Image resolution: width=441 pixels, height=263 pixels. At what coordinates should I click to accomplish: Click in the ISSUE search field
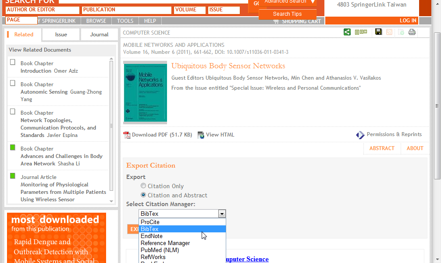pyautogui.click(x=224, y=10)
